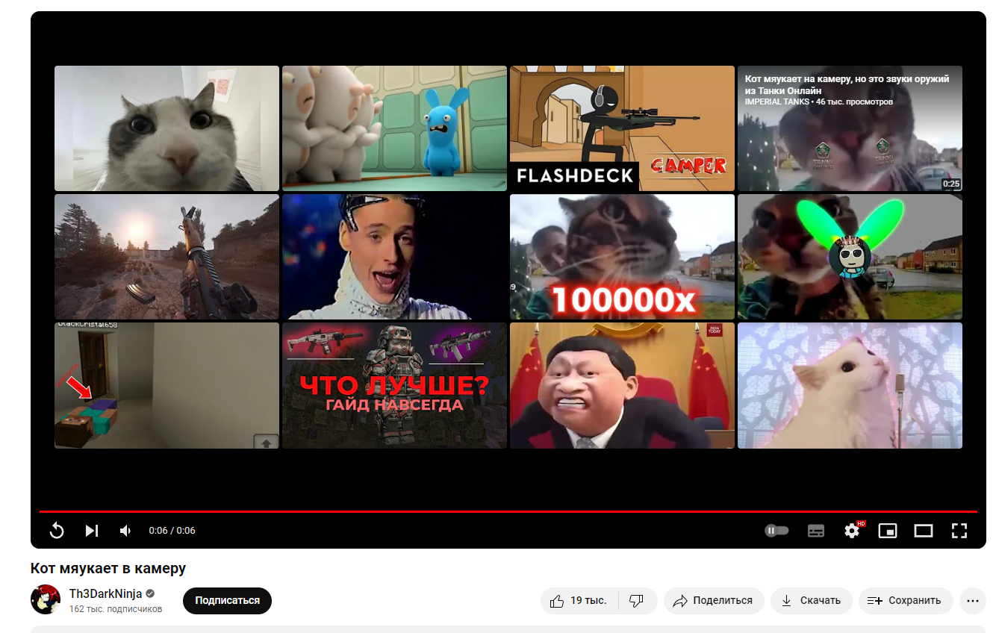The height and width of the screenshot is (633, 996).
Task: Mute the video volume
Action: click(x=125, y=531)
